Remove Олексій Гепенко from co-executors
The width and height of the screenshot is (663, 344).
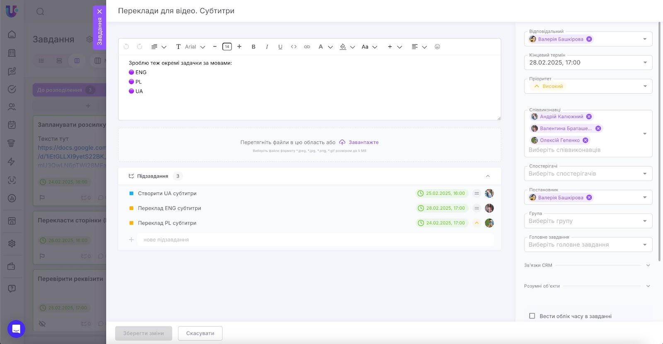(x=585, y=140)
